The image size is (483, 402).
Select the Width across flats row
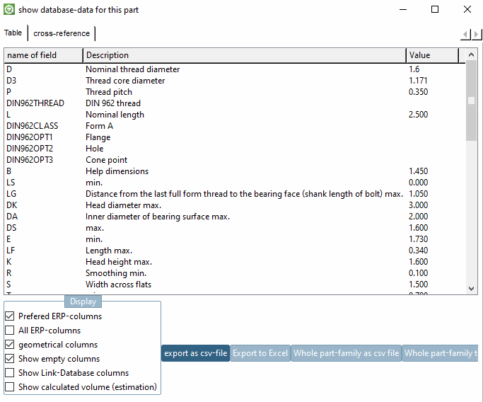coord(235,285)
